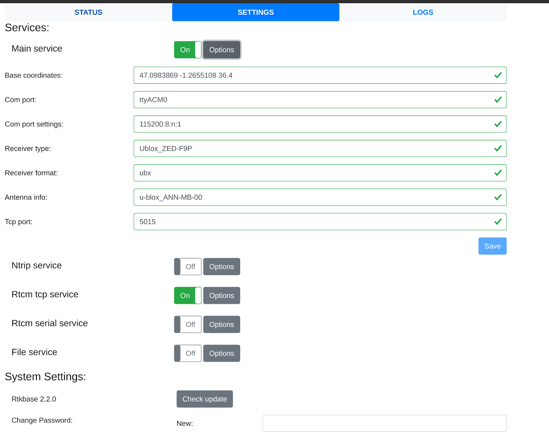Image resolution: width=549 pixels, height=432 pixels.
Task: Click the Base coordinates label
Action: pyautogui.click(x=34, y=75)
